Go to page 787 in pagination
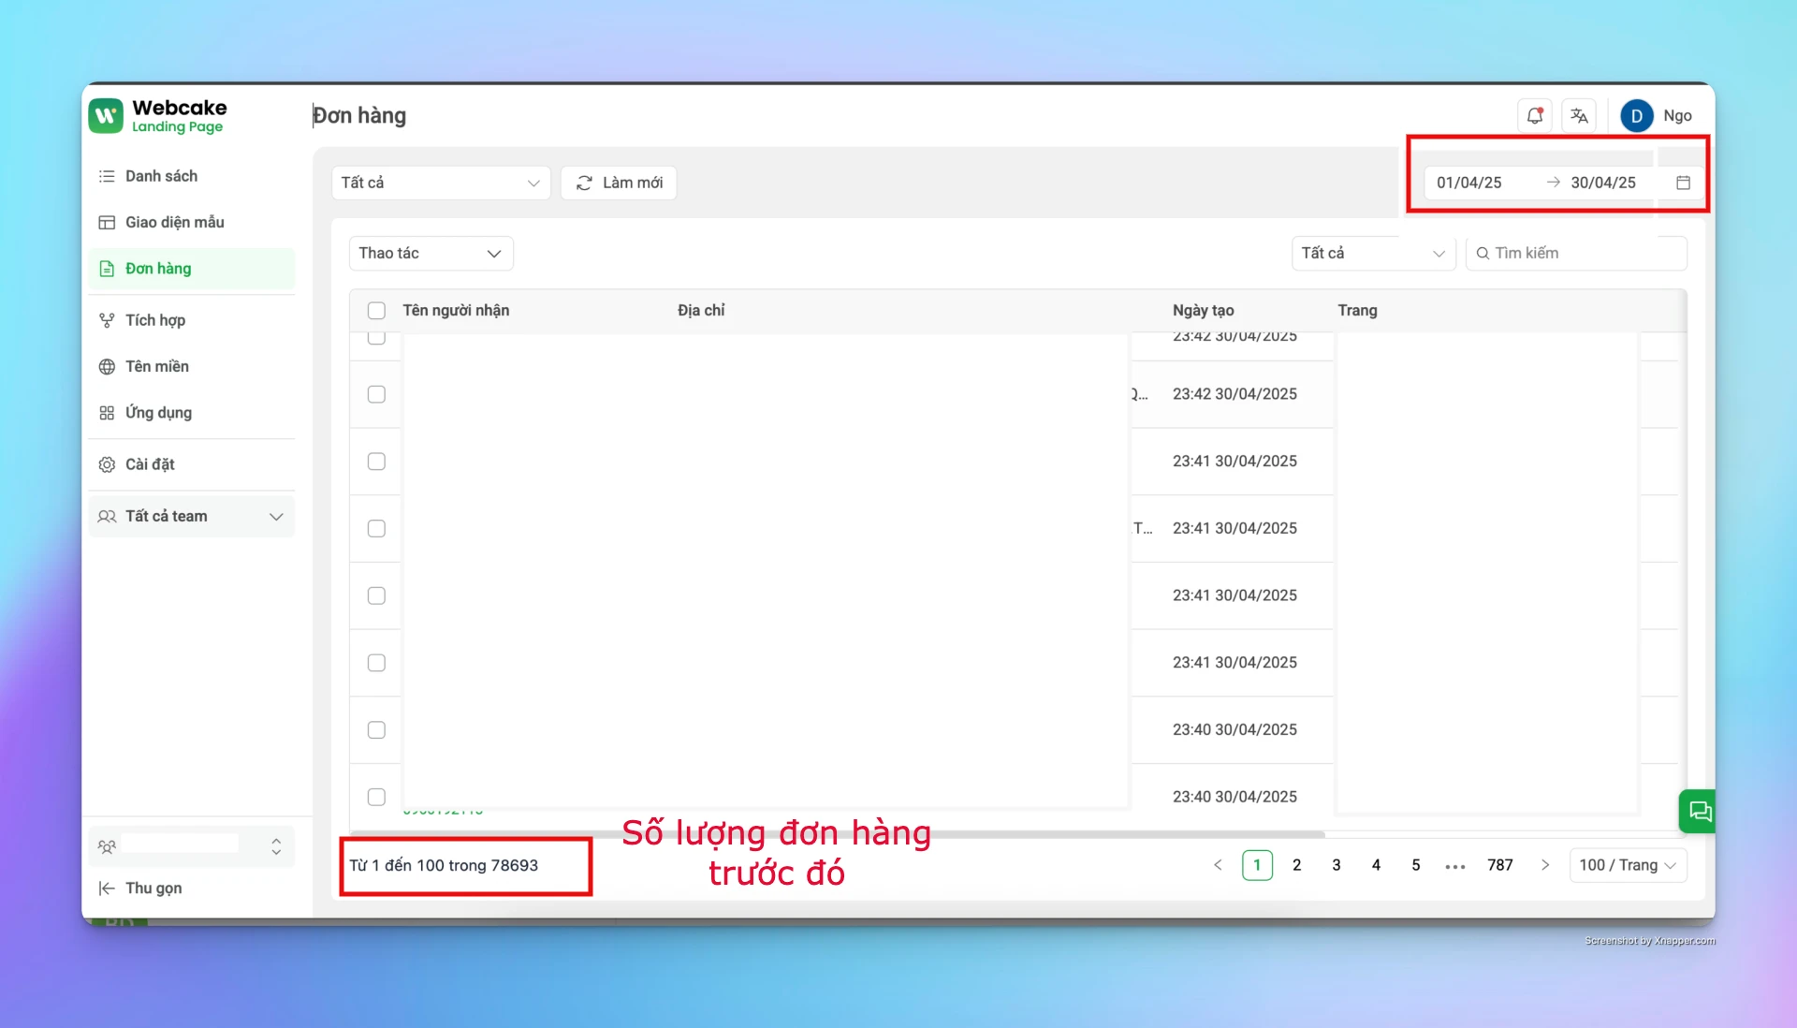This screenshot has width=1797, height=1028. (1499, 865)
